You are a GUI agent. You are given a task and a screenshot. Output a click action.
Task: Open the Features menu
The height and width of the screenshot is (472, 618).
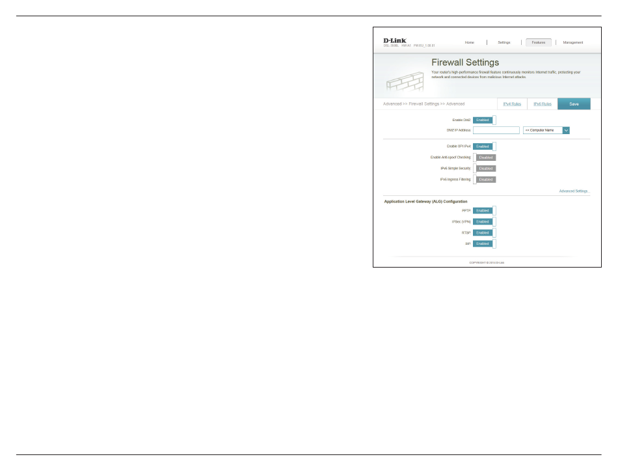pyautogui.click(x=539, y=42)
